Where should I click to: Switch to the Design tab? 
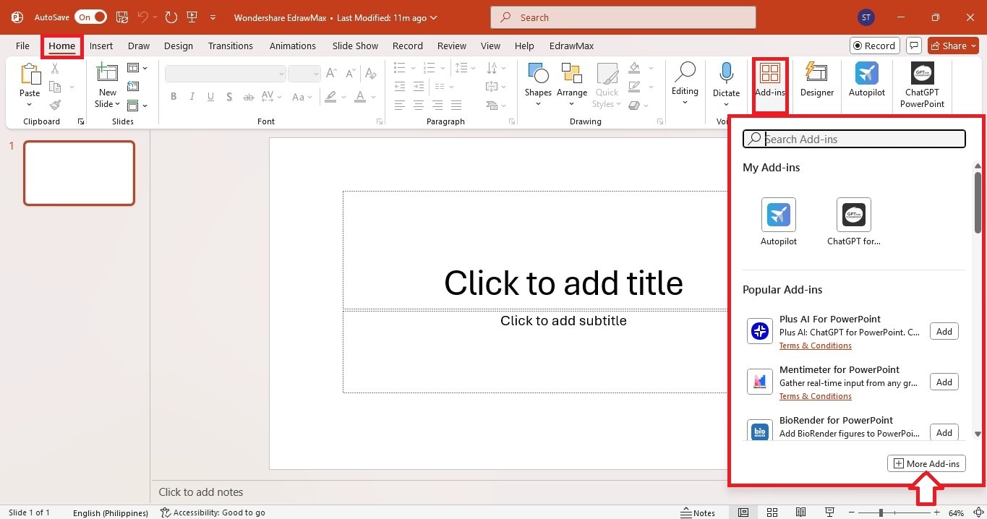[x=179, y=46]
